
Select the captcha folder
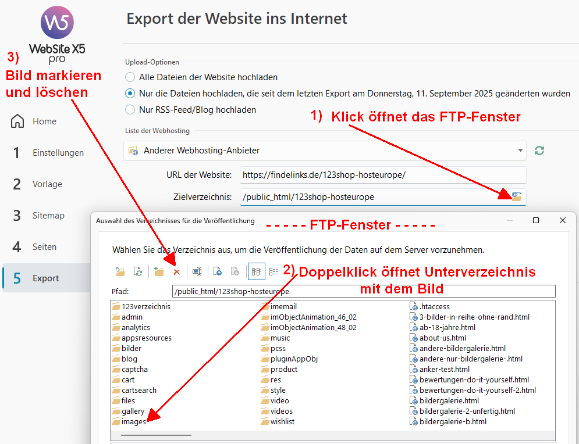[x=130, y=369]
